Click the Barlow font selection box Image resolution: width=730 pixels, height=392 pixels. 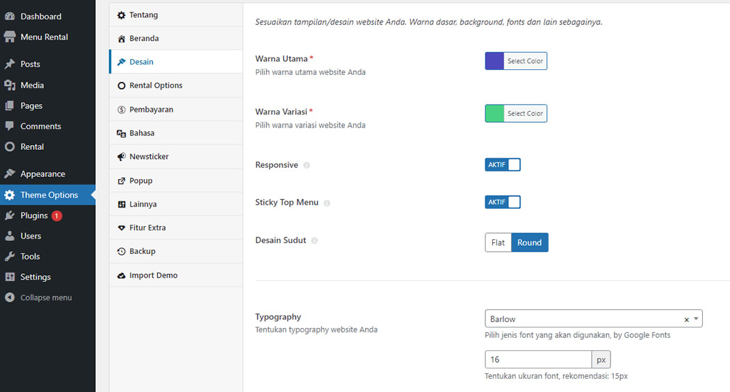tap(594, 318)
